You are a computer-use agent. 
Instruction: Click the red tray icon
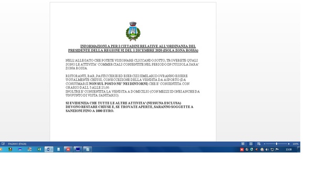tap(242, 150)
